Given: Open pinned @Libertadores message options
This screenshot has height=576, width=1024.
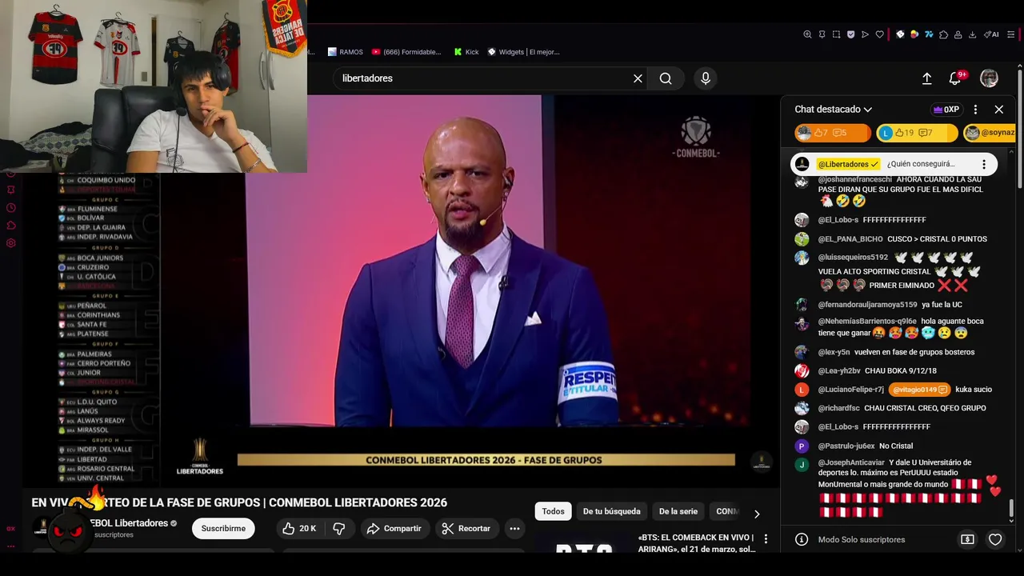Looking at the screenshot, I should click(x=984, y=164).
